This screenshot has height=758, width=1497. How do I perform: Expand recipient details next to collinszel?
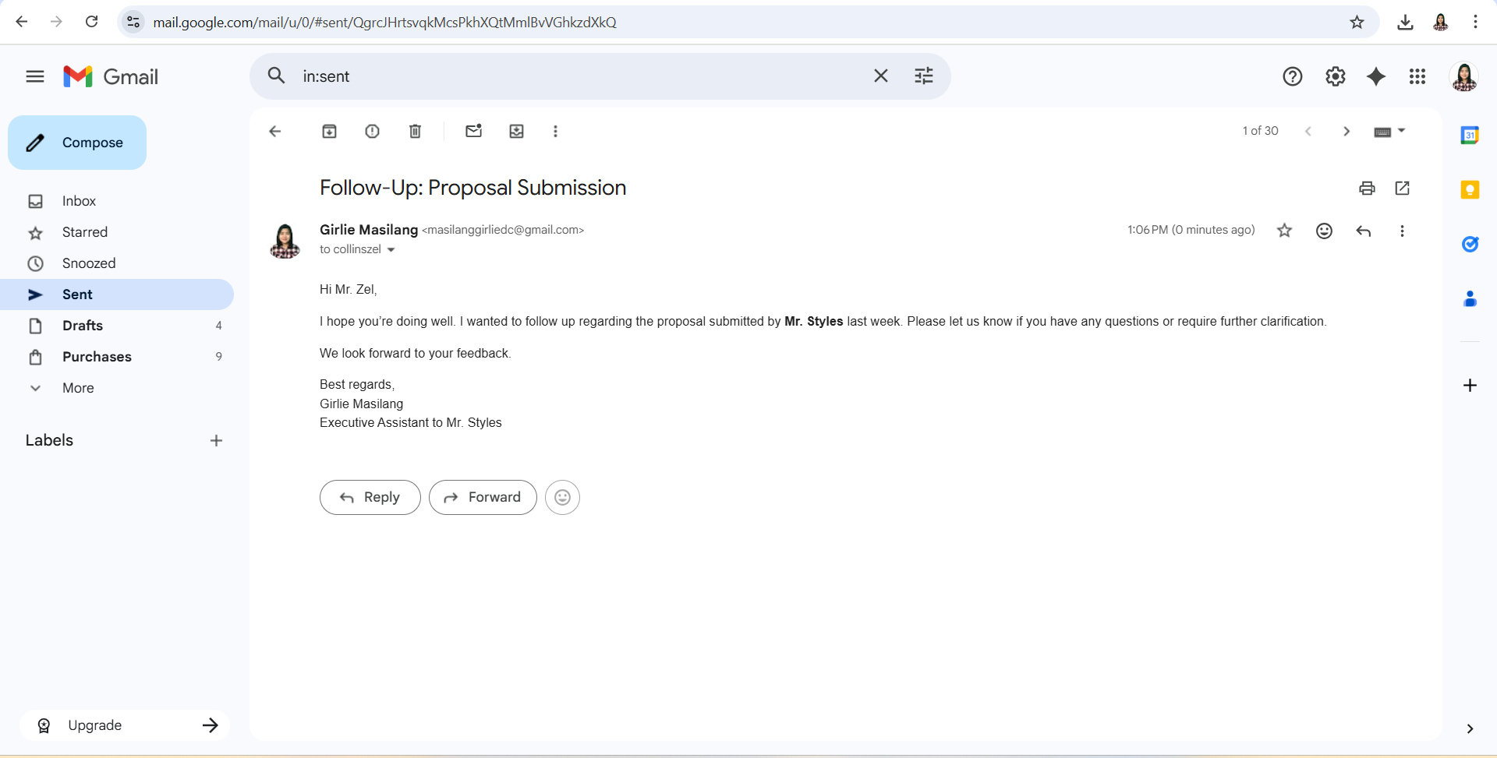[391, 250]
